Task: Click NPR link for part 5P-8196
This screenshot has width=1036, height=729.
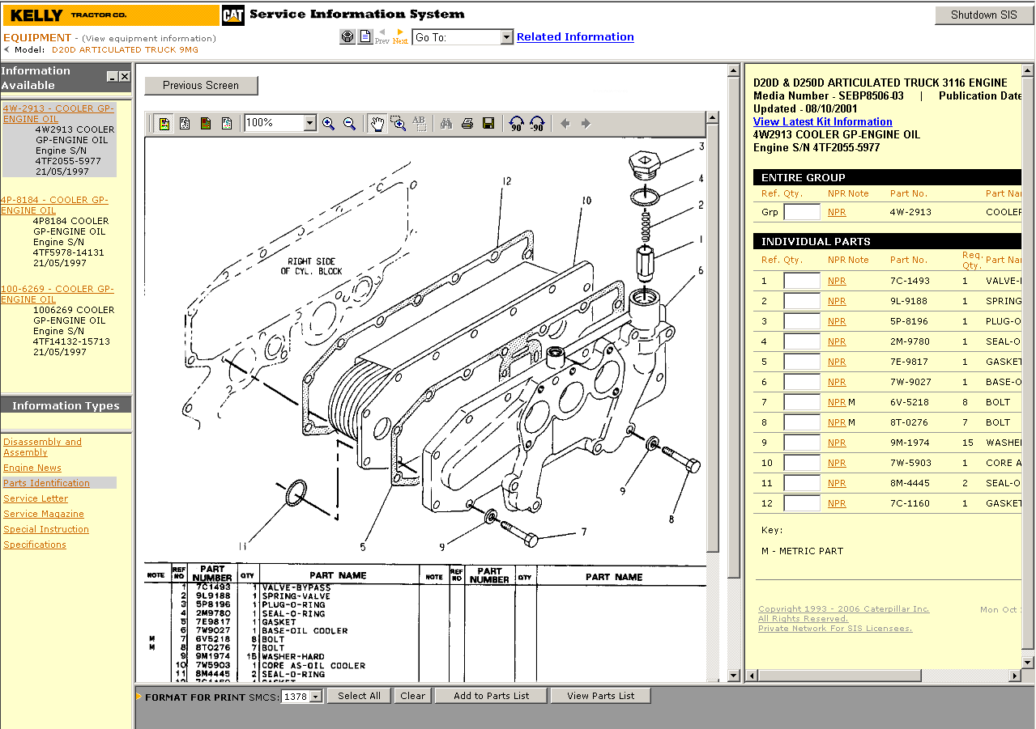Action: (837, 321)
